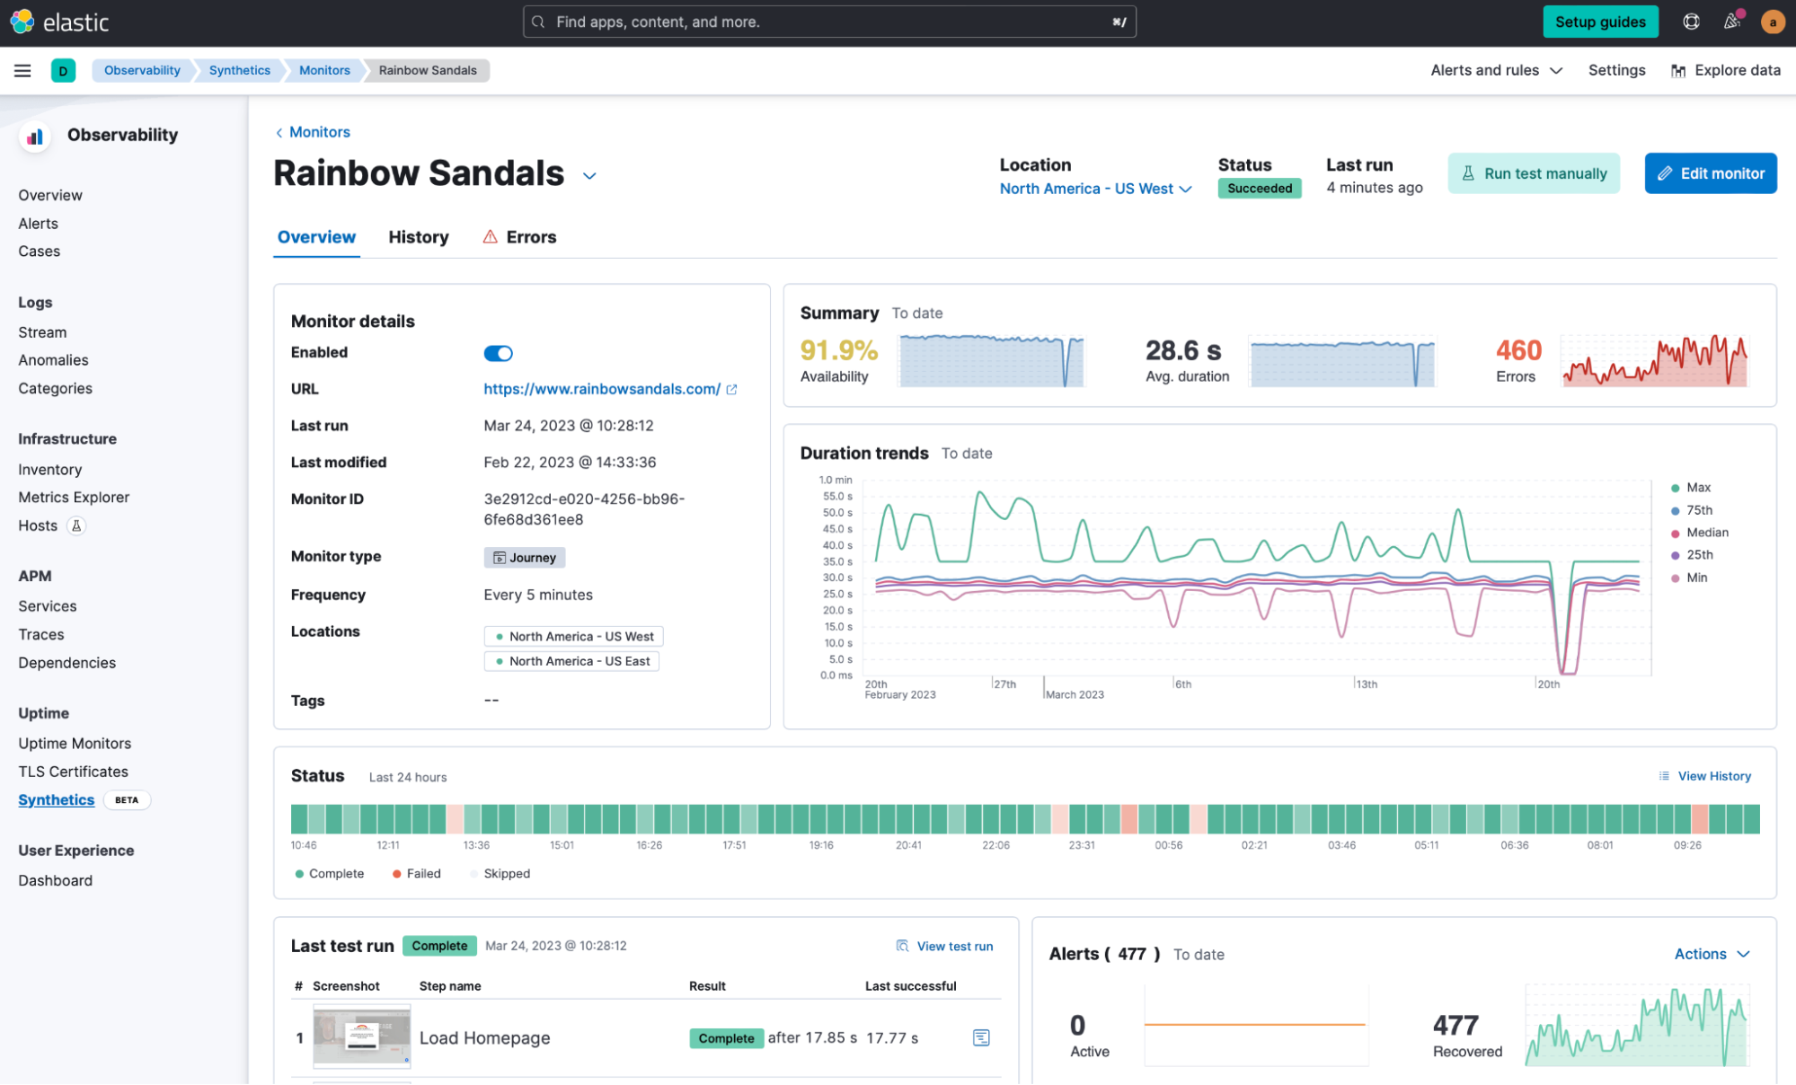This screenshot has width=1796, height=1085.
Task: Click the step details icon for Load Homepage
Action: (x=981, y=1037)
